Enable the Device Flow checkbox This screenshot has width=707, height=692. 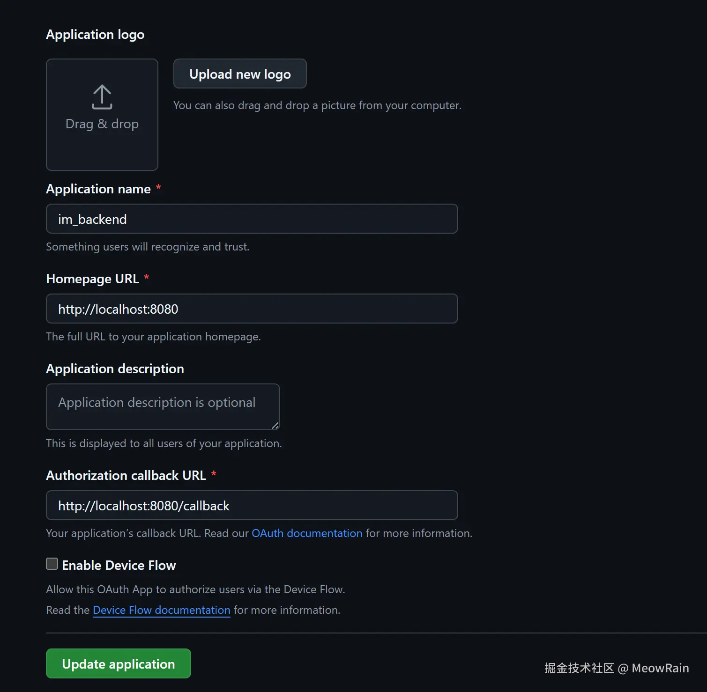pos(52,564)
